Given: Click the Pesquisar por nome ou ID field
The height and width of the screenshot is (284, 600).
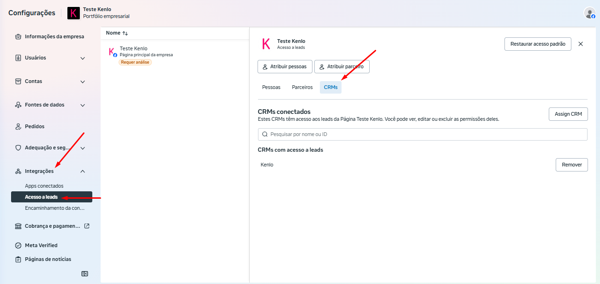Looking at the screenshot, I should pos(422,134).
